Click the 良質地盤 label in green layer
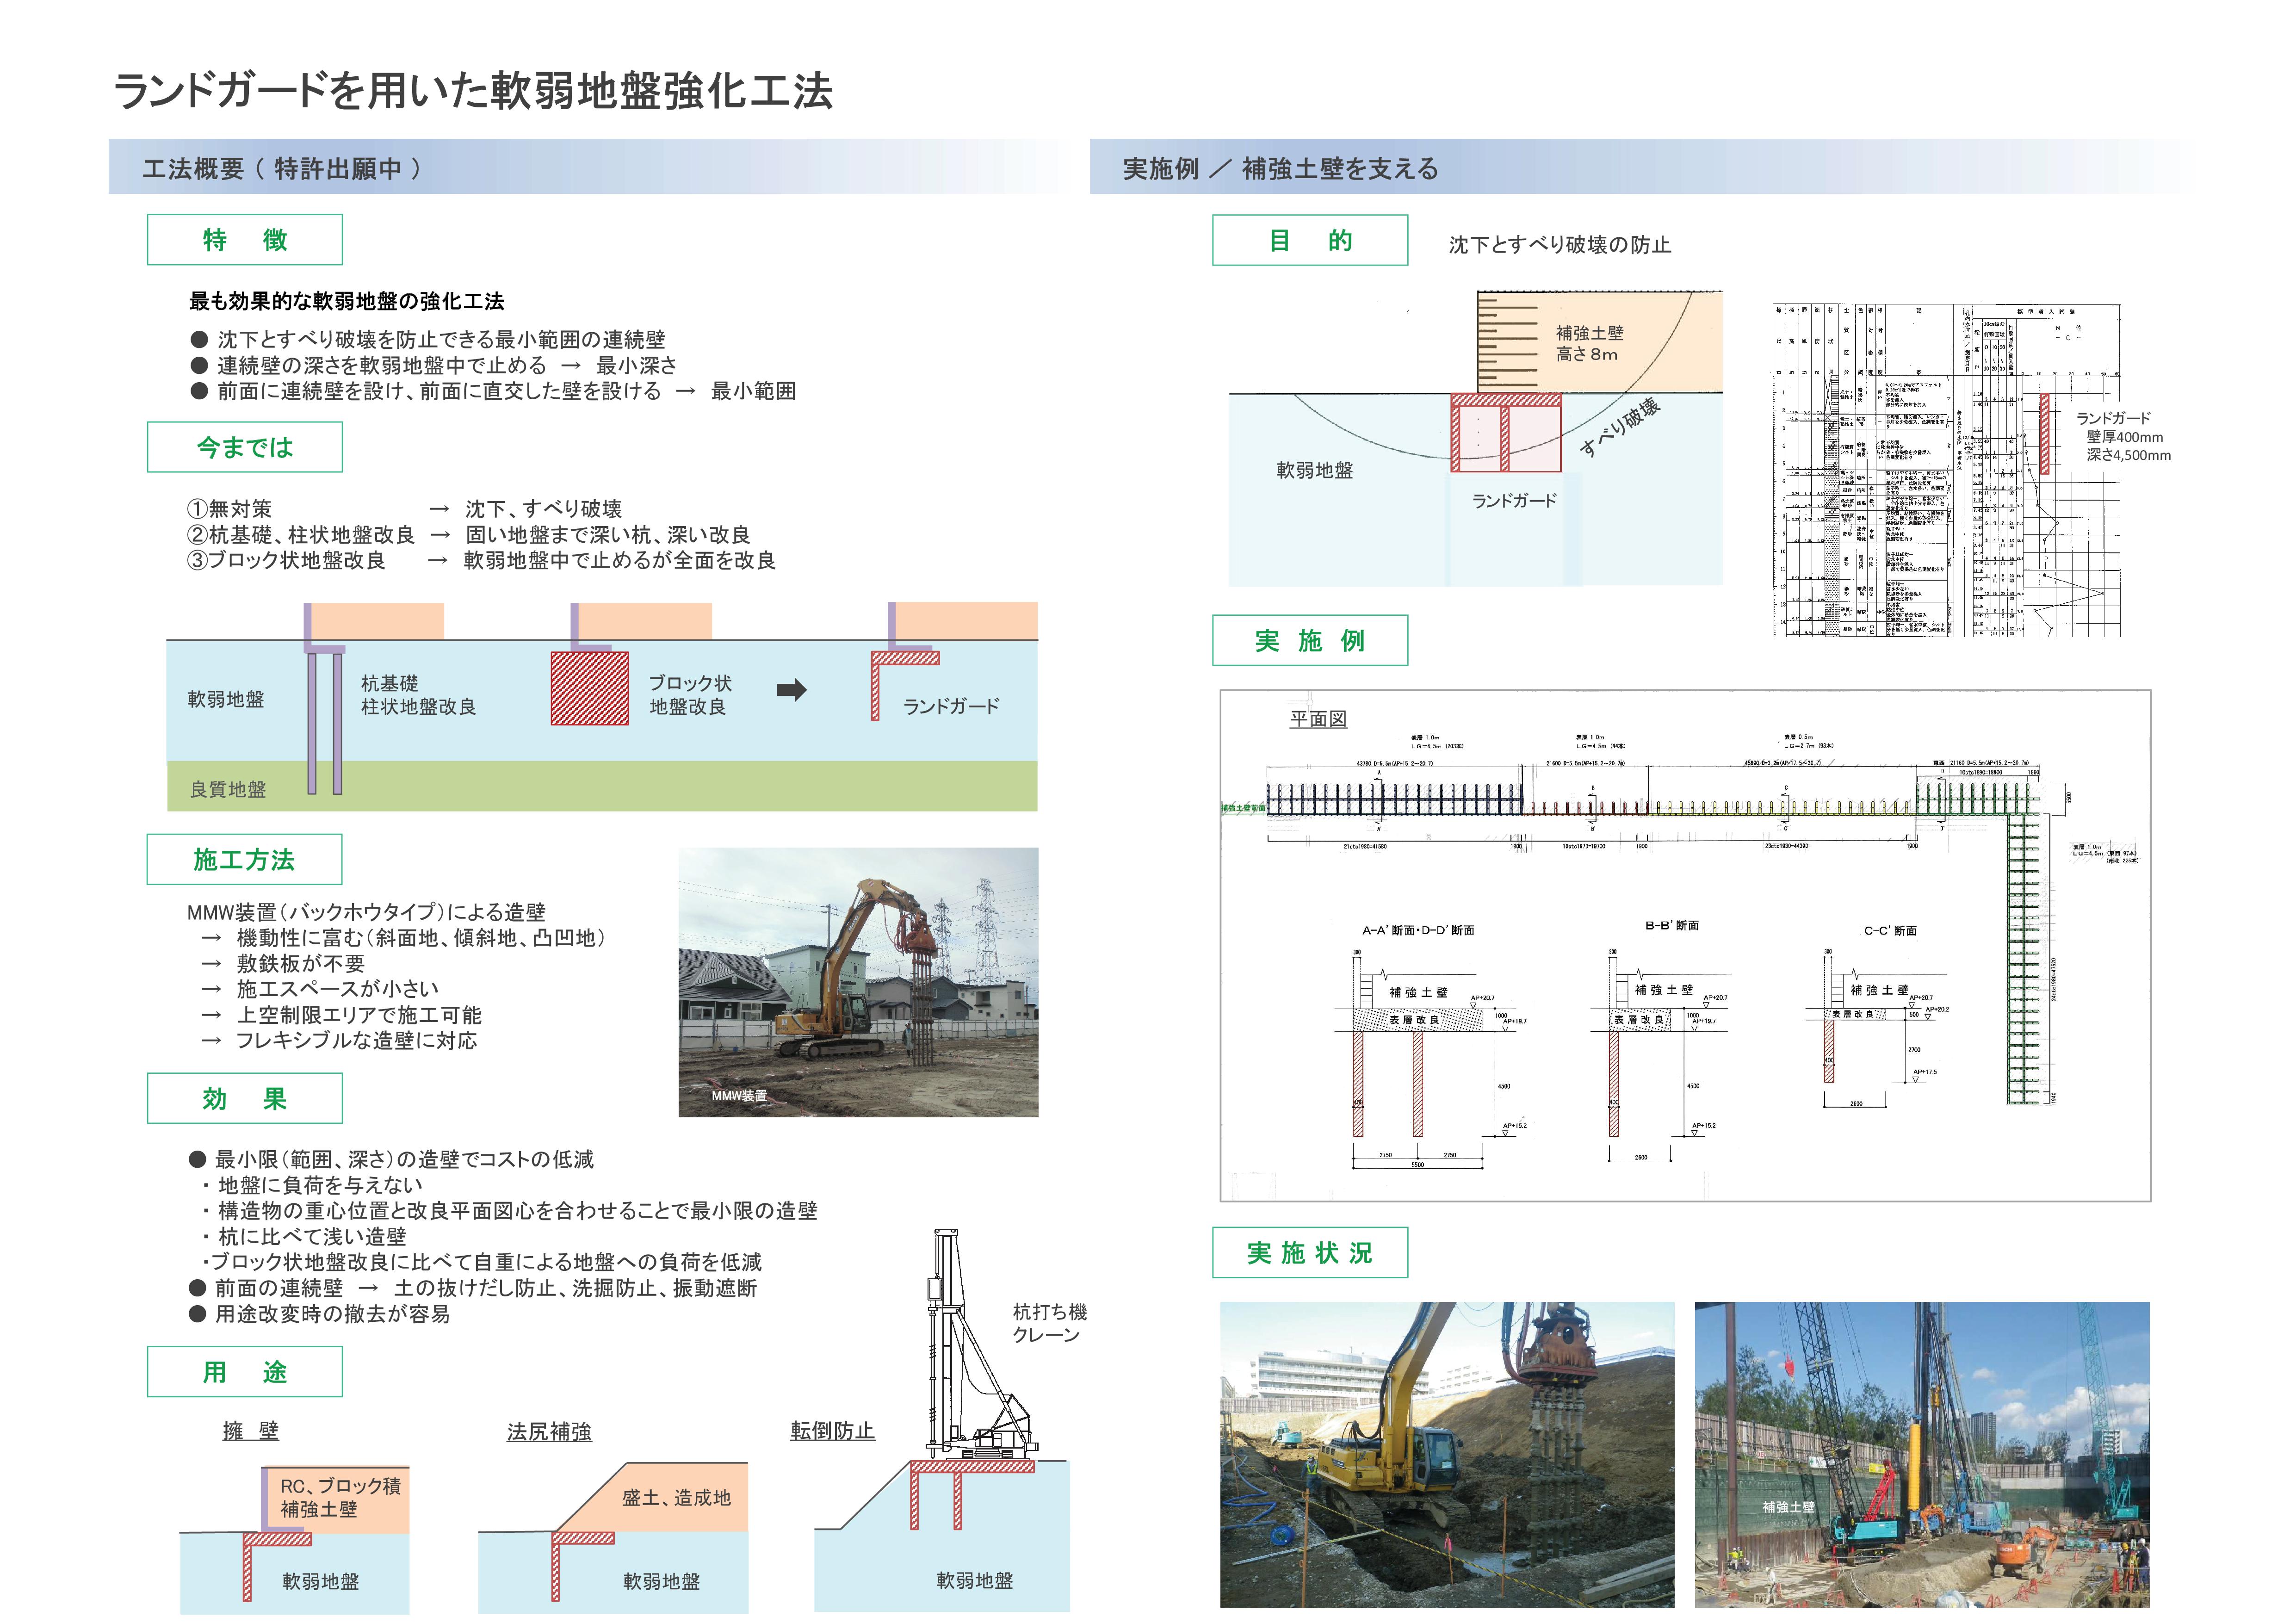This screenshot has width=2296, height=1623. 228,790
